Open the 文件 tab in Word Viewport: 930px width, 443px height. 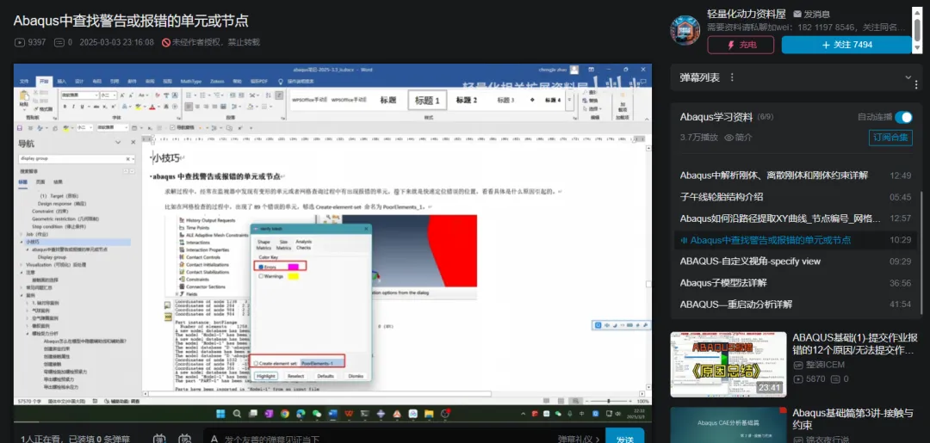[x=24, y=81]
